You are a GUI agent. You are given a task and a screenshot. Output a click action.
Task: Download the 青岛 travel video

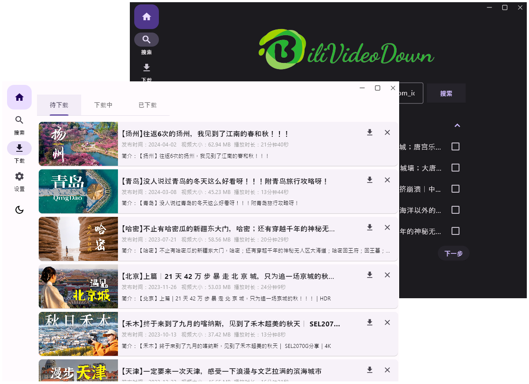[x=370, y=180]
